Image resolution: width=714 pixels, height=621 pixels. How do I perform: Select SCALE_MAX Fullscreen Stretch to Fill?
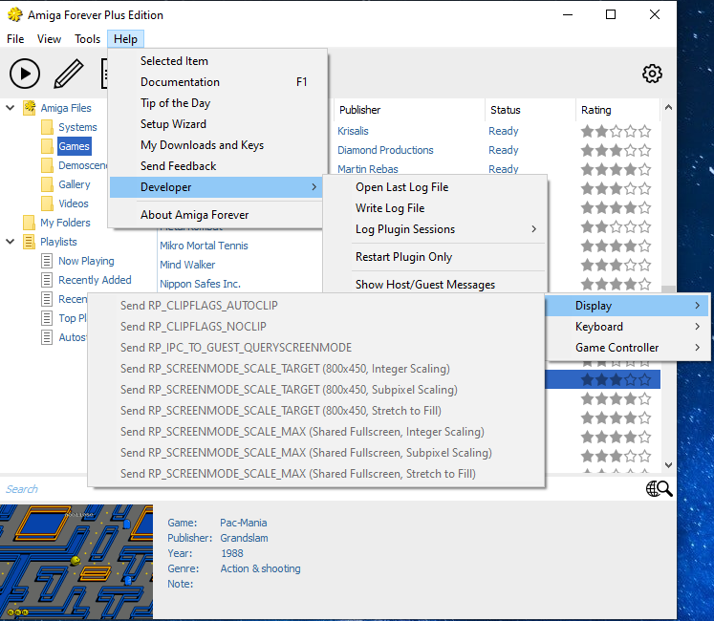coord(316,474)
